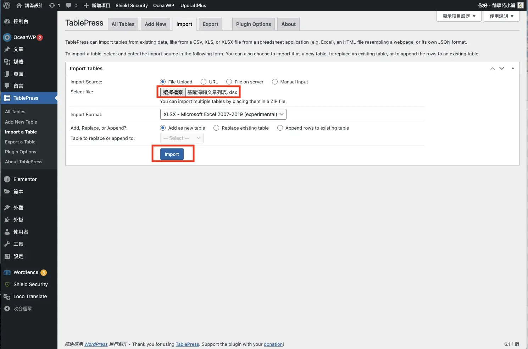Image resolution: width=528 pixels, height=349 pixels.
Task: Click the 外觀 appearance brush icon
Action: (x=7, y=208)
